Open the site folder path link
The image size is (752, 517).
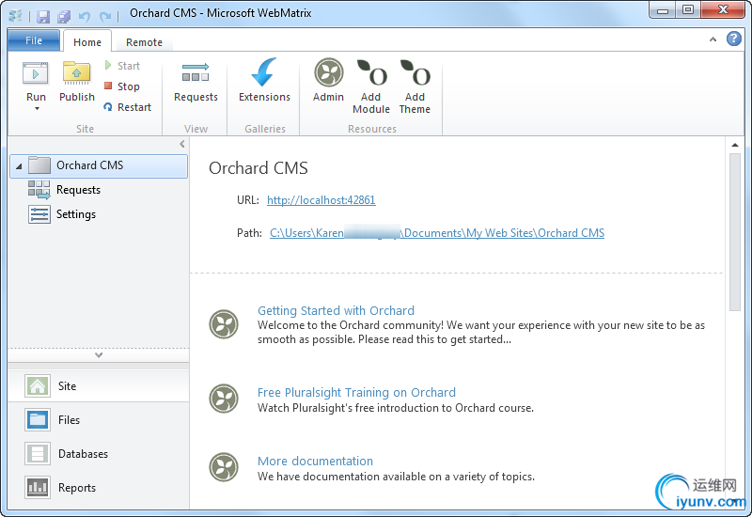[437, 233]
